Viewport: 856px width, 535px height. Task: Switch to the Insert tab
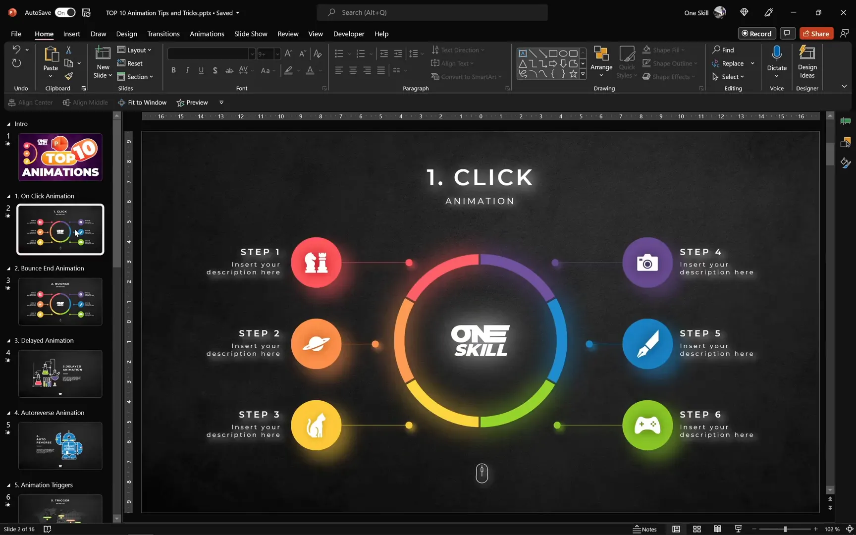point(71,34)
